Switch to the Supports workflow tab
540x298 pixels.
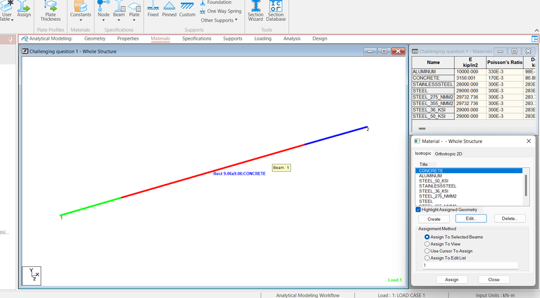[x=232, y=38]
